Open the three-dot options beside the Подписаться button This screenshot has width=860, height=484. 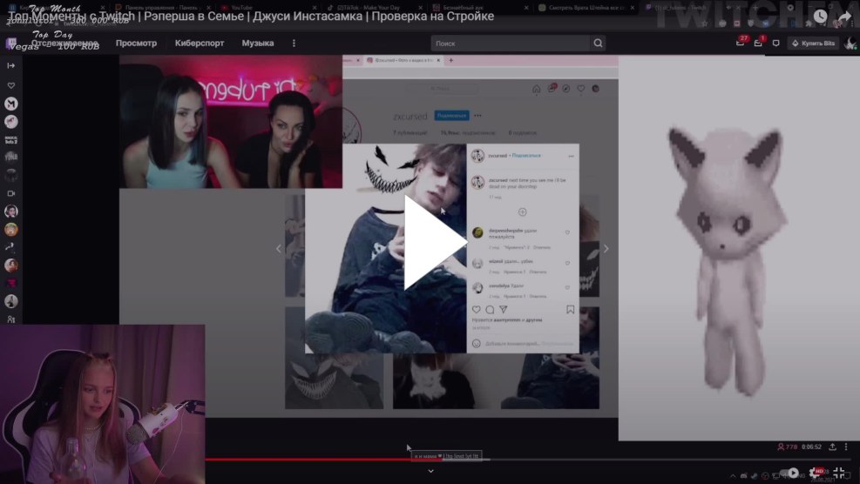477,116
